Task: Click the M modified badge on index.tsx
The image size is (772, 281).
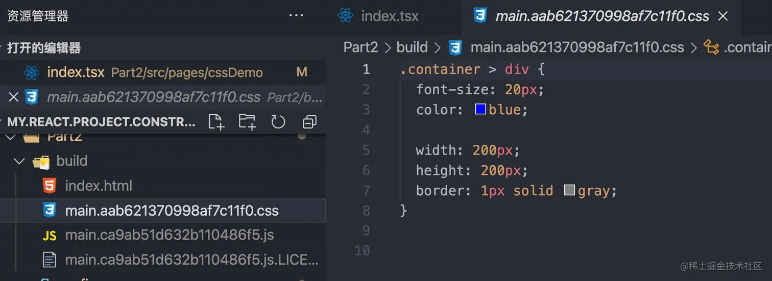Action: tap(302, 72)
